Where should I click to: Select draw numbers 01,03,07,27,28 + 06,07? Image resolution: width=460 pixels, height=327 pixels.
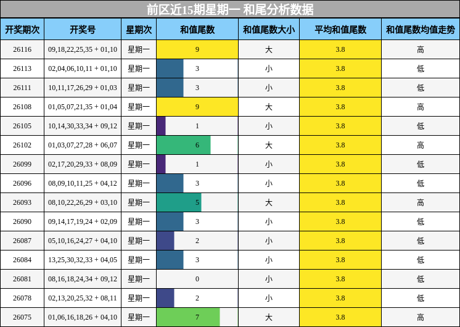pos(83,145)
